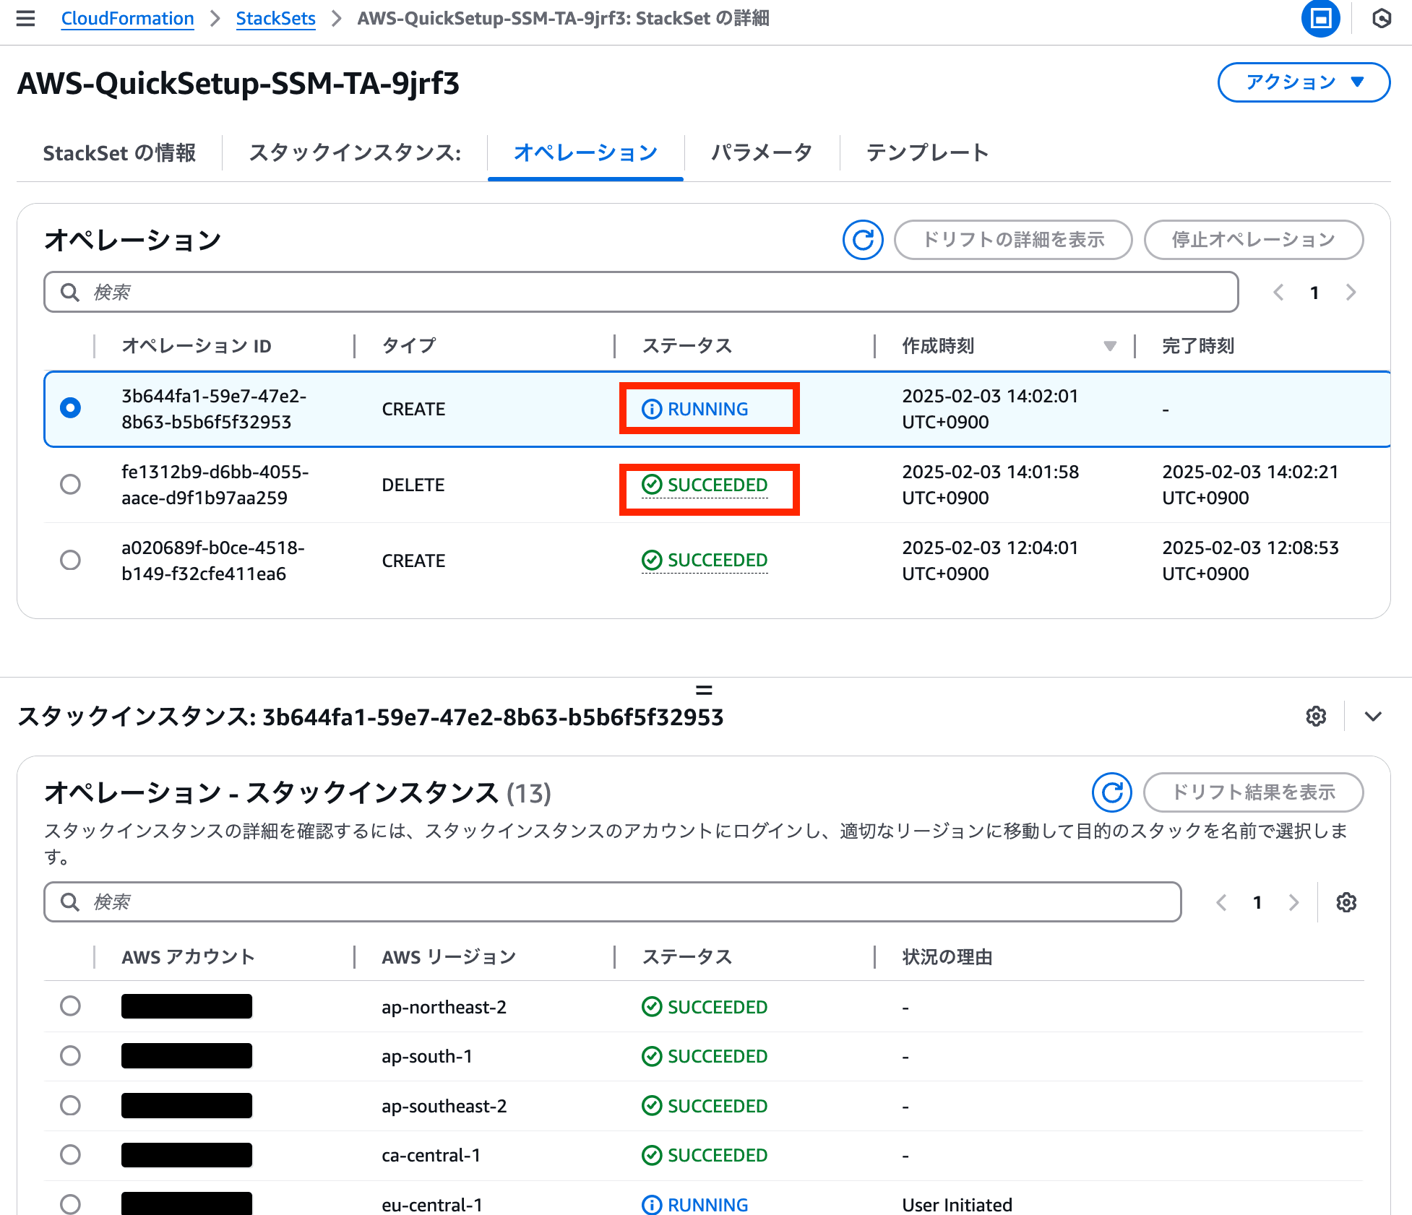
Task: Open the CloudShell icon in header
Action: tap(1320, 18)
